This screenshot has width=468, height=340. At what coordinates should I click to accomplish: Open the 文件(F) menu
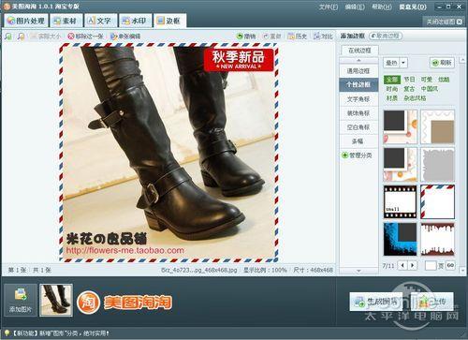click(x=329, y=7)
